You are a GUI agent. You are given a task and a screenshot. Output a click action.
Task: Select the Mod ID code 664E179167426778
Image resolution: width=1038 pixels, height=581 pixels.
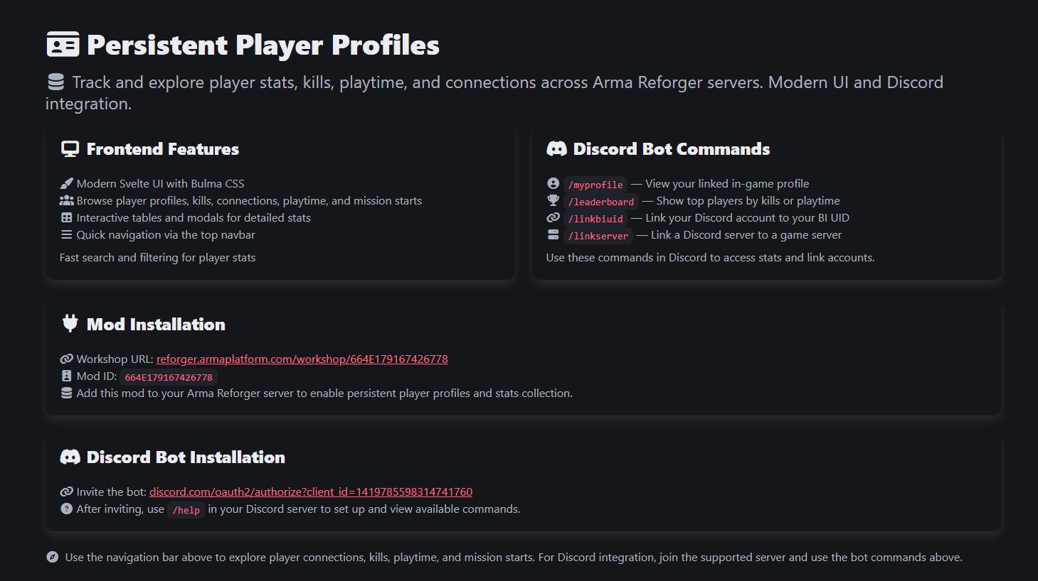168,376
